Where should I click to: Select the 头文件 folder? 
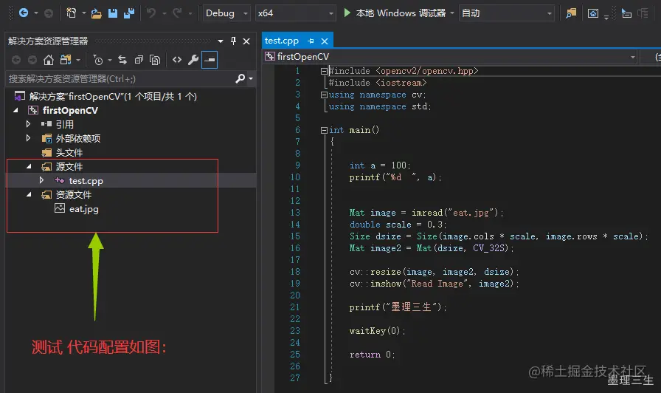coord(69,152)
